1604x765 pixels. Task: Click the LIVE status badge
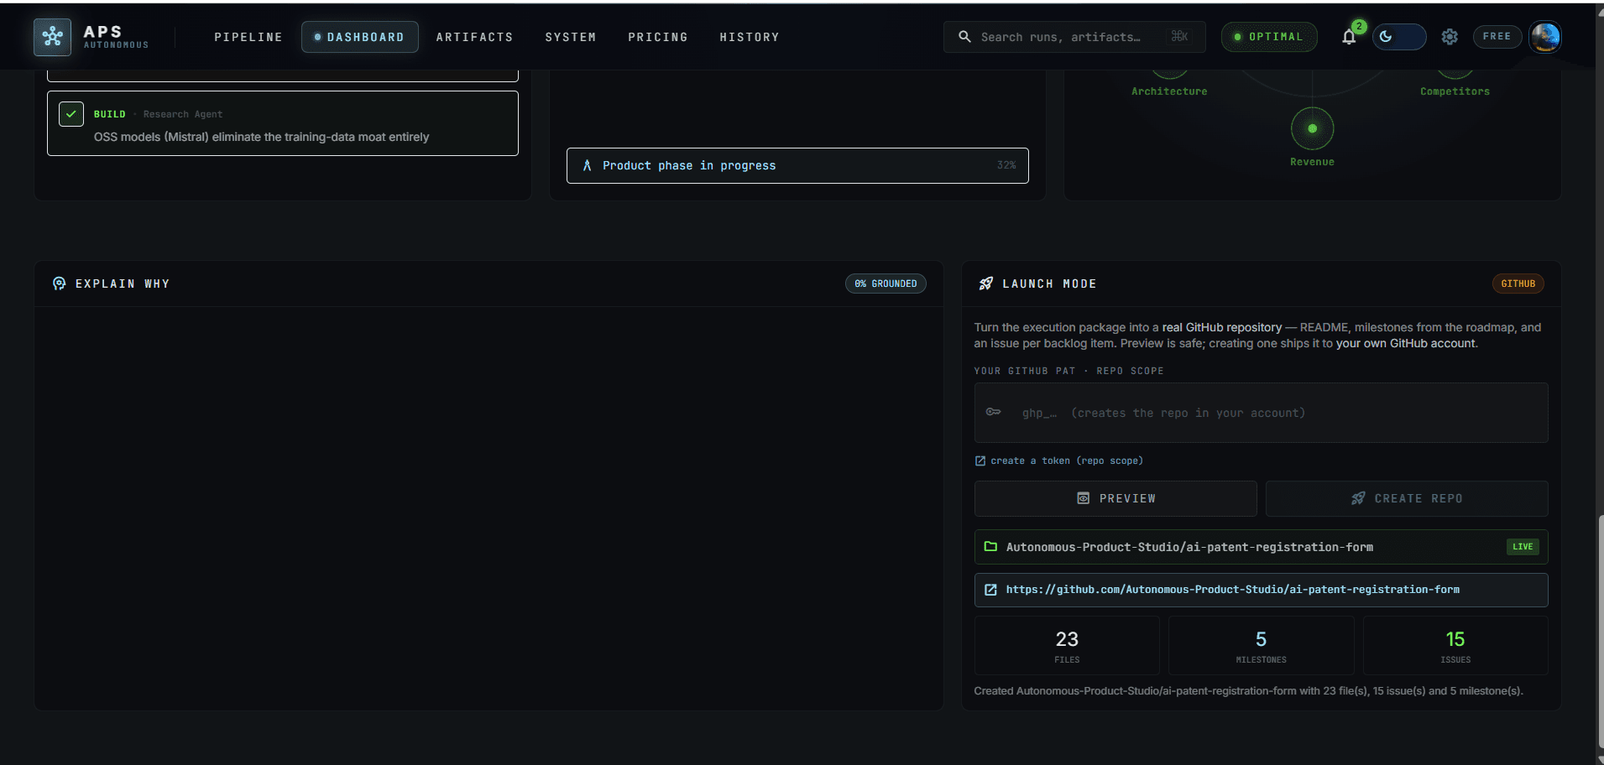(x=1523, y=547)
